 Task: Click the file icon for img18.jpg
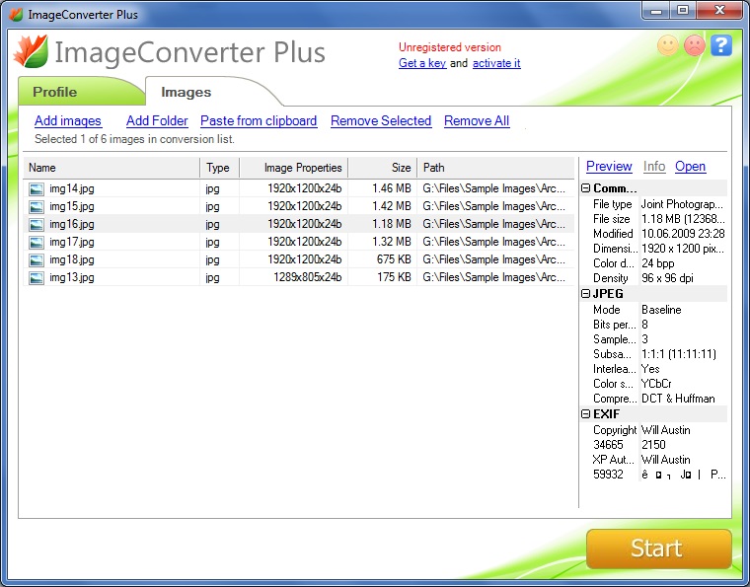pyautogui.click(x=37, y=259)
